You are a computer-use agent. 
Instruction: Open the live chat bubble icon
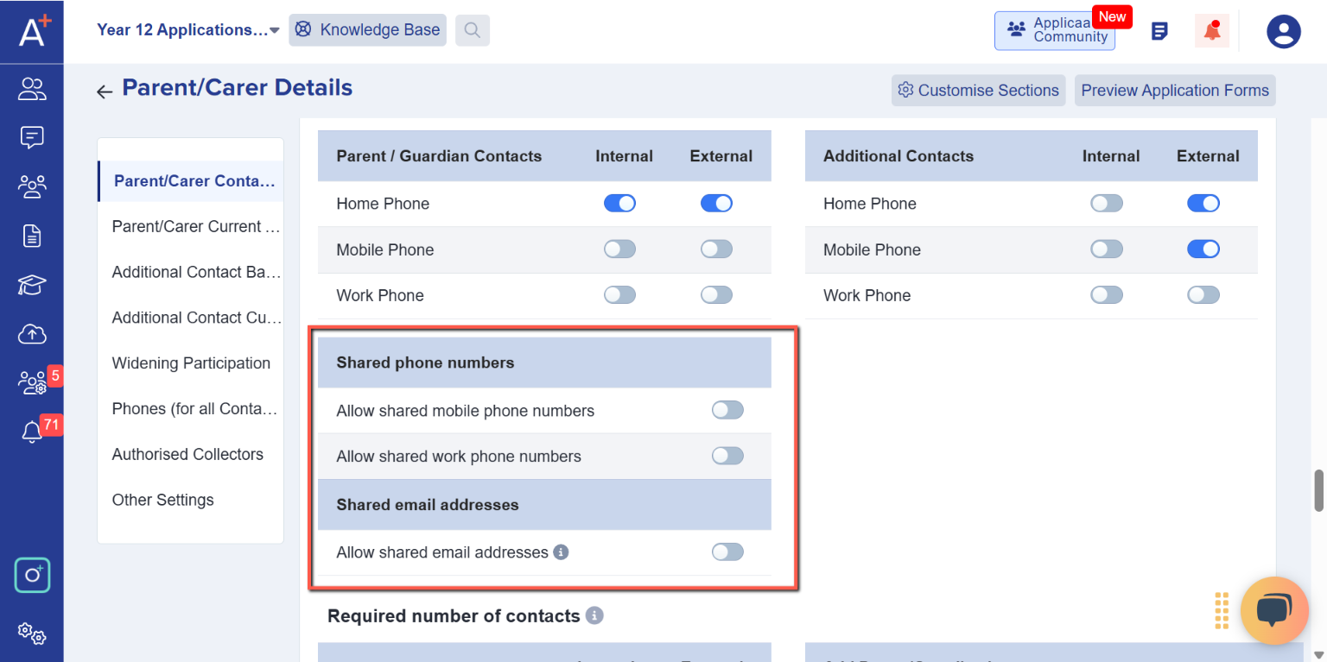click(x=1274, y=611)
